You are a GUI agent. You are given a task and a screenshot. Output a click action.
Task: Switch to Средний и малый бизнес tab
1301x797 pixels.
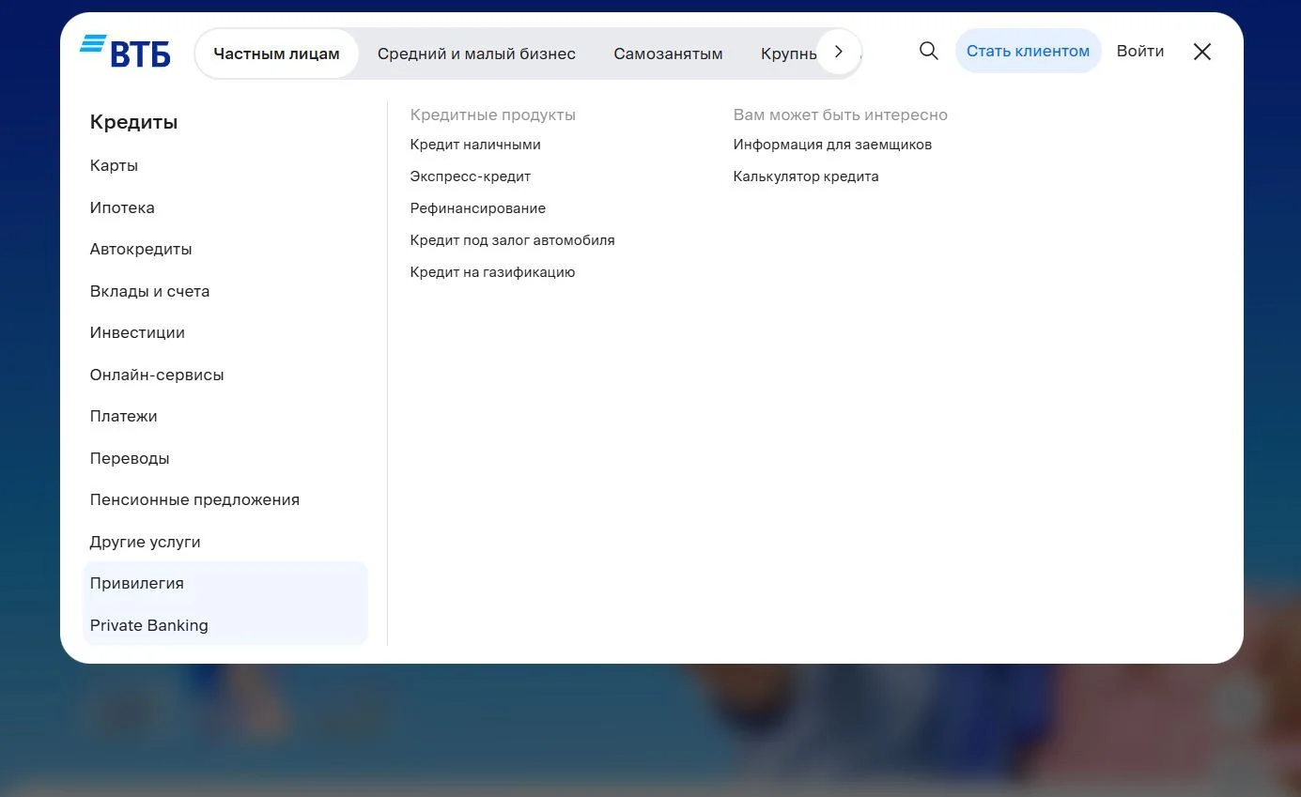coord(476,54)
